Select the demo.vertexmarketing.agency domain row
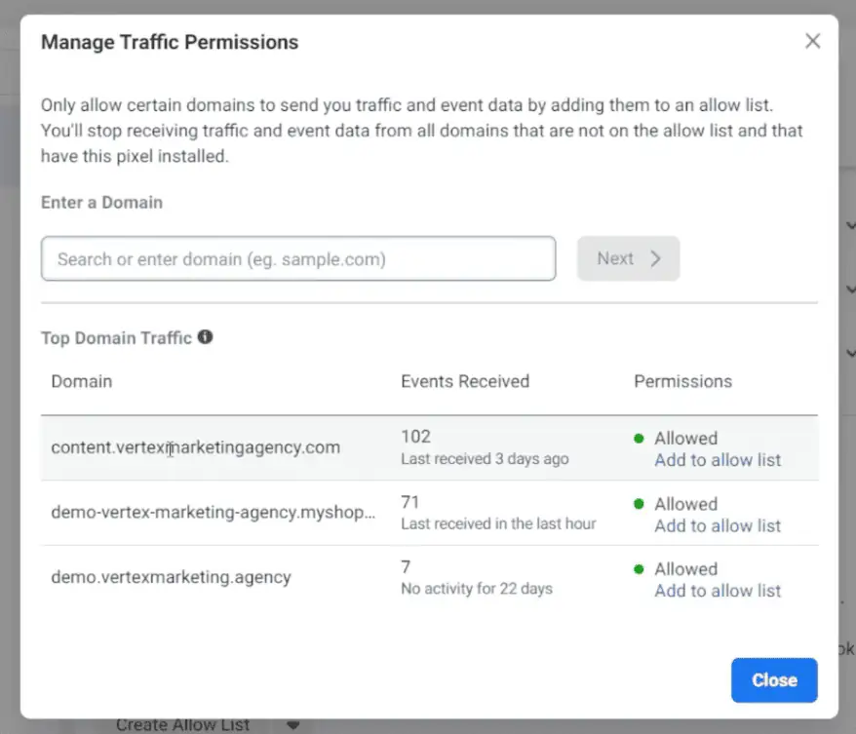 [x=171, y=577]
